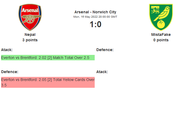This screenshot has width=191, height=125.
Task: Click the Arsenal wordmark inside the crest
Action: 30,10
